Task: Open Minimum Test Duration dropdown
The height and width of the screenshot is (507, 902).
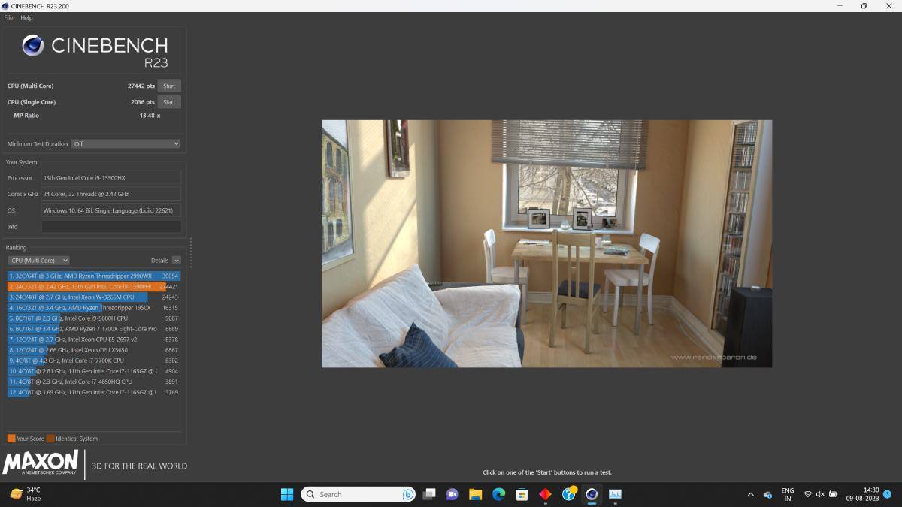Action: point(126,143)
